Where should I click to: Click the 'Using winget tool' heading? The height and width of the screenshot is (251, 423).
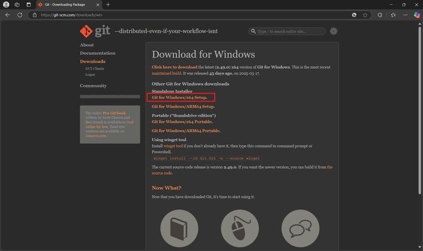[x=169, y=140]
